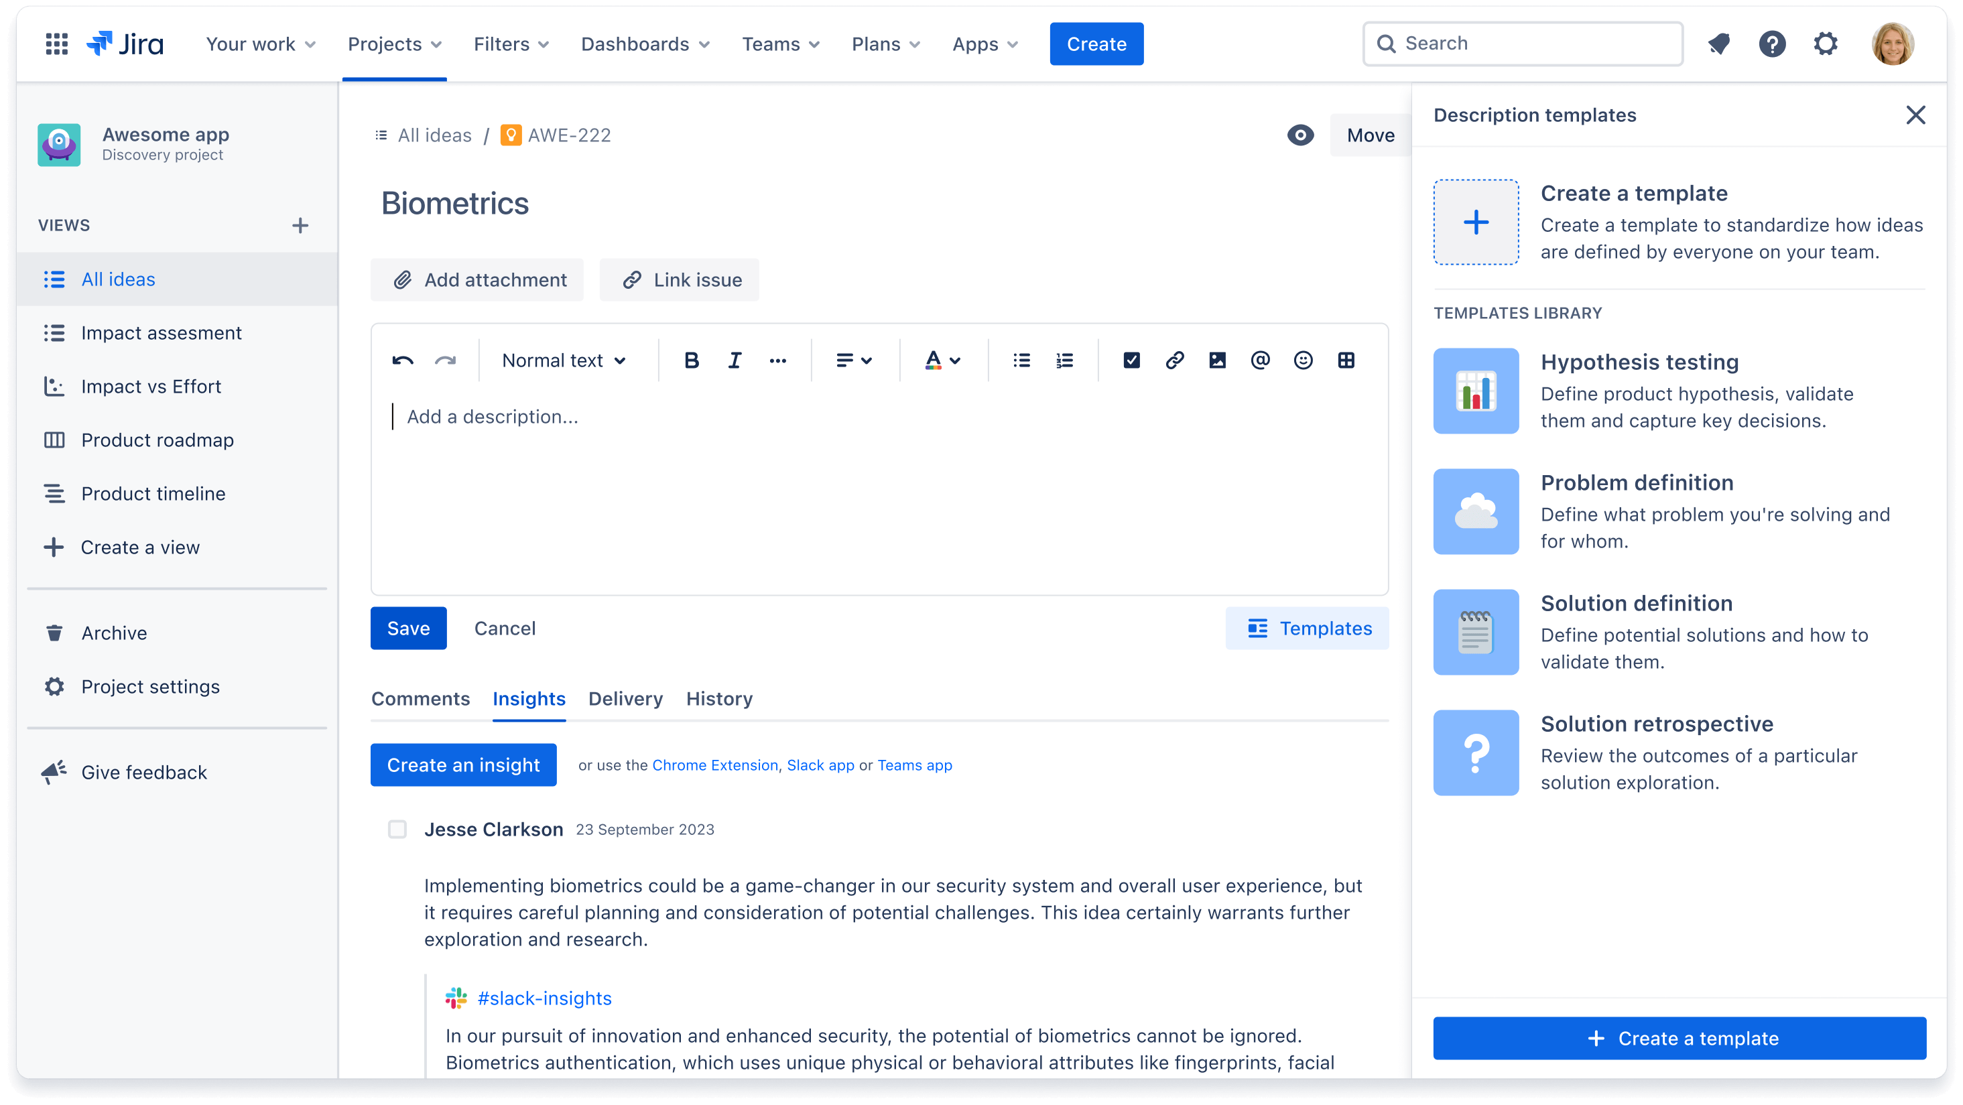Click the Slack app link
Screen dimensions: 1963x1105
[x=818, y=765]
